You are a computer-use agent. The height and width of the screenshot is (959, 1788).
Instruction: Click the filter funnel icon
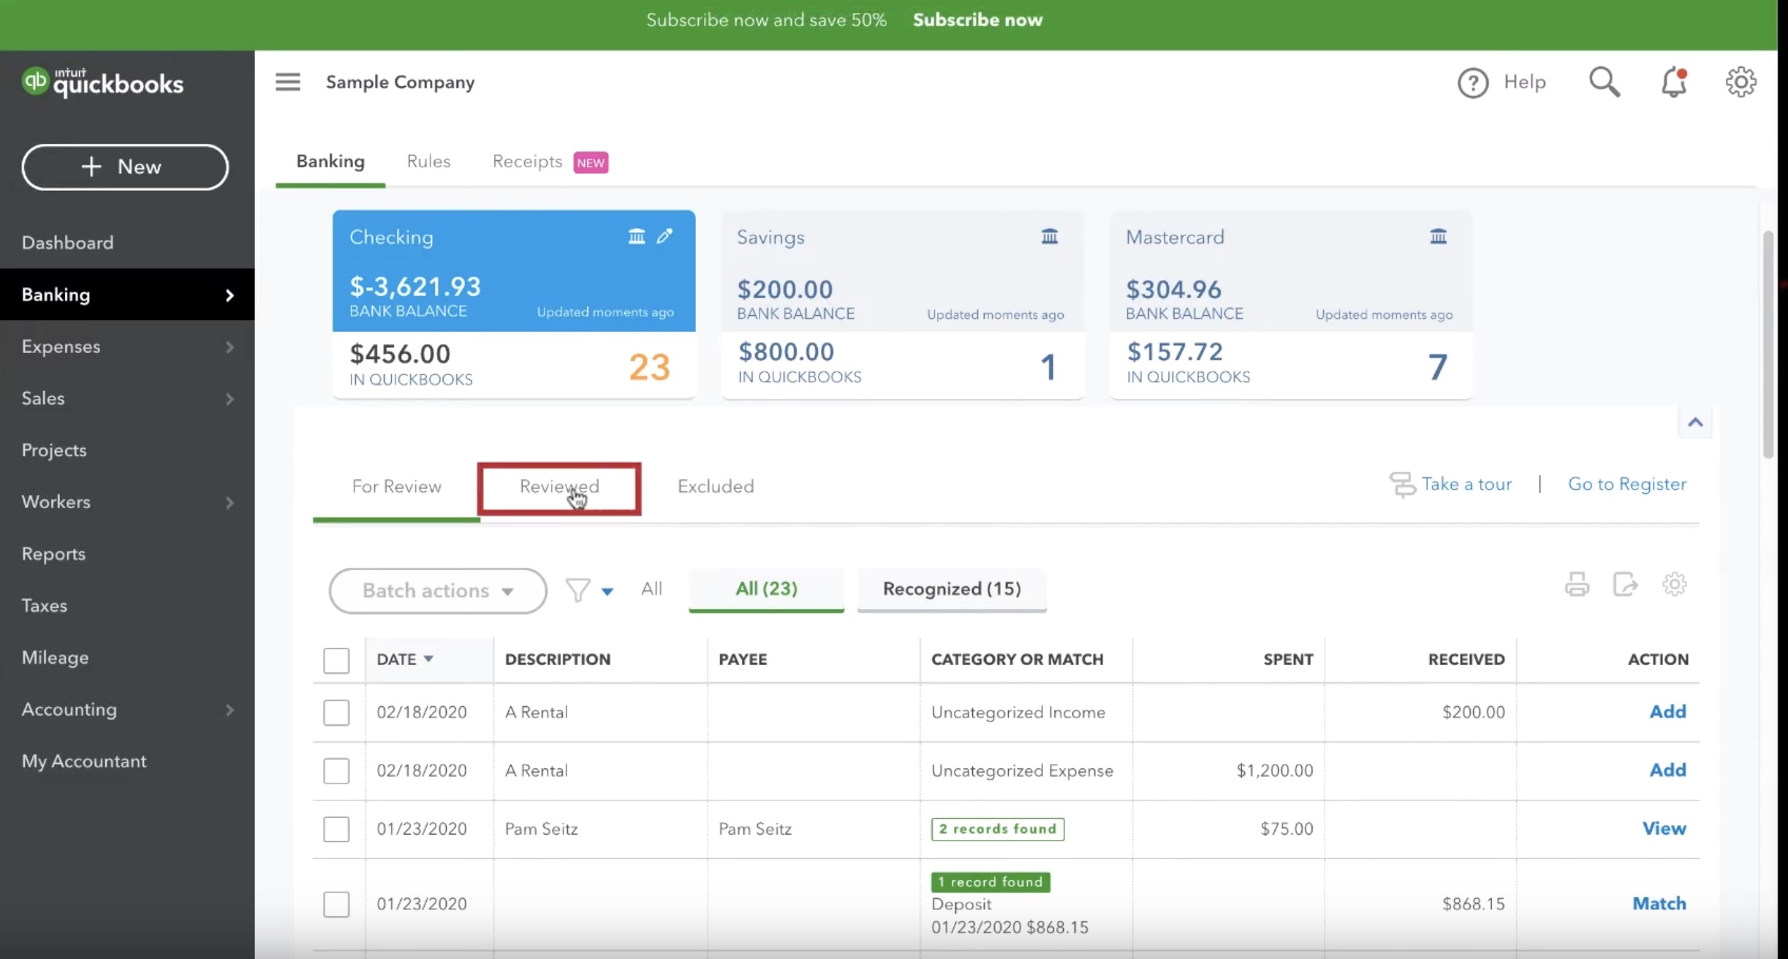pos(577,590)
